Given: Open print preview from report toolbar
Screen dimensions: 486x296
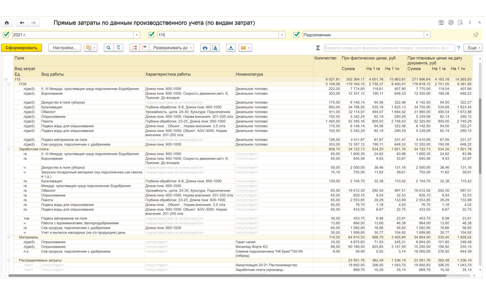Looking at the screenshot, I should tap(215, 48).
